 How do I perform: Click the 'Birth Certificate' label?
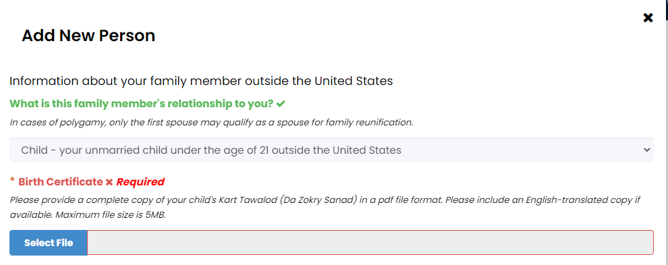(61, 182)
